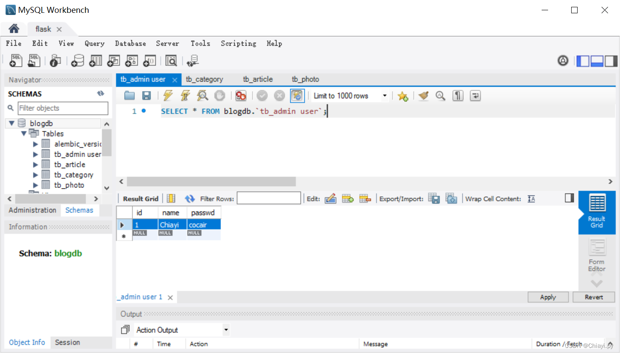
Task: Toggle autocommit mode
Action: (297, 96)
